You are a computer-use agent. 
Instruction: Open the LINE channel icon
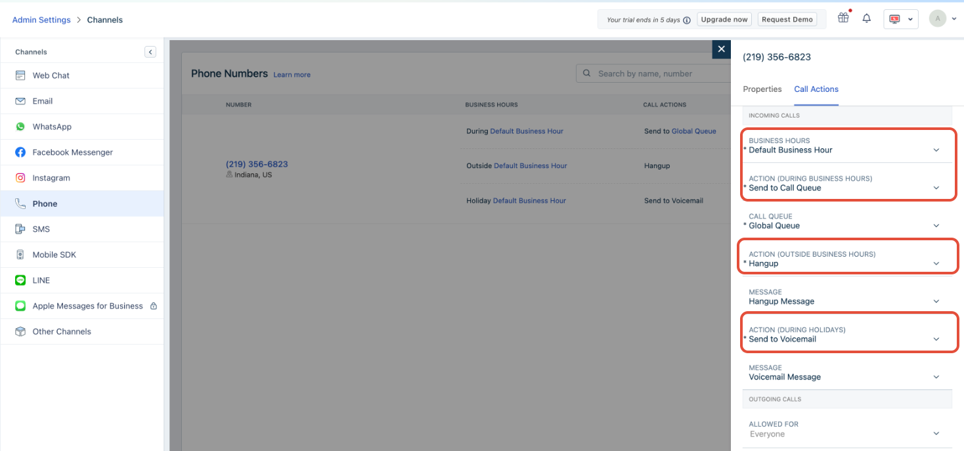(20, 280)
